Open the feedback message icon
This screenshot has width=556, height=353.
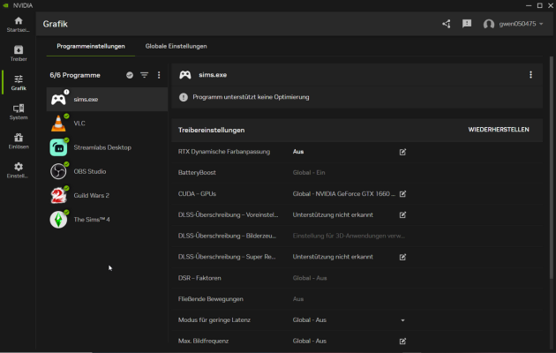coord(467,24)
